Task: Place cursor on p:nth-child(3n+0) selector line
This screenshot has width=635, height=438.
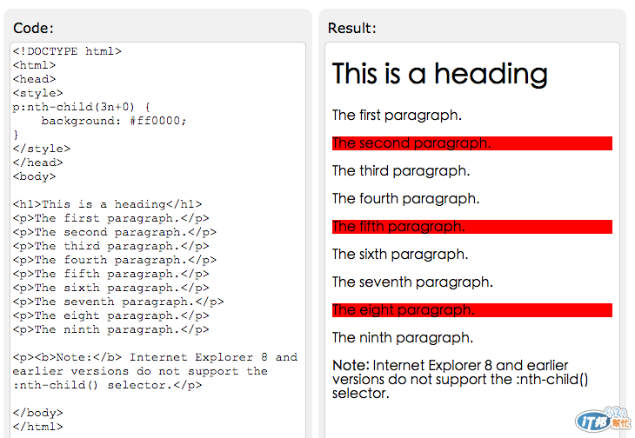Action: (82, 107)
